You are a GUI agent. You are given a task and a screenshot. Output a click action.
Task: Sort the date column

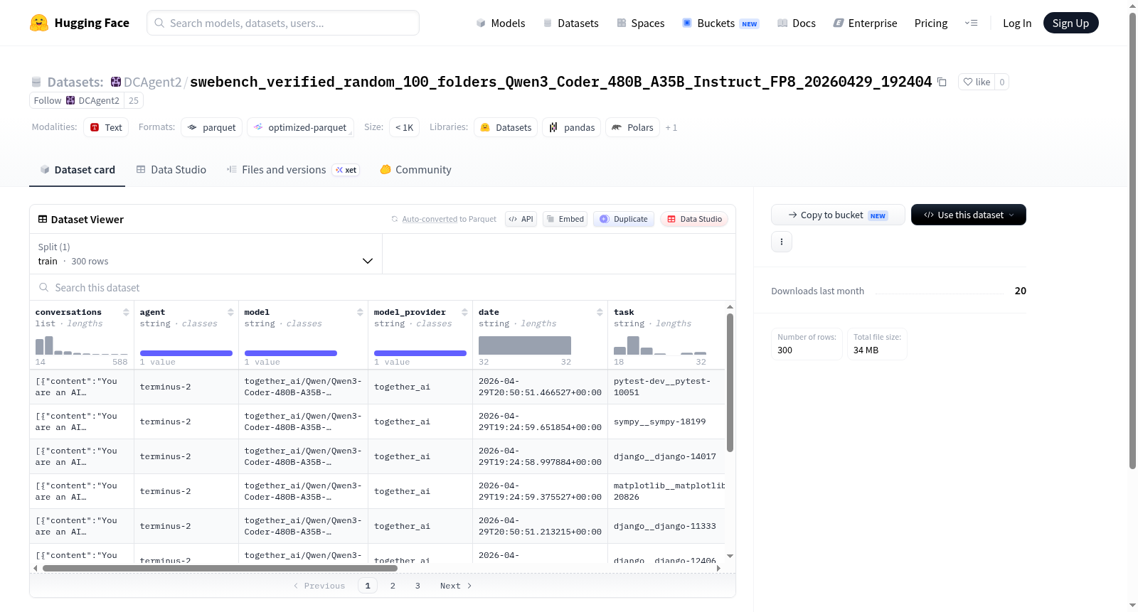[600, 312]
